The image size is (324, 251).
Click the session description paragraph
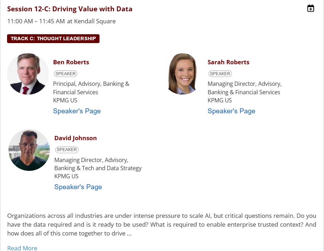click(x=161, y=225)
